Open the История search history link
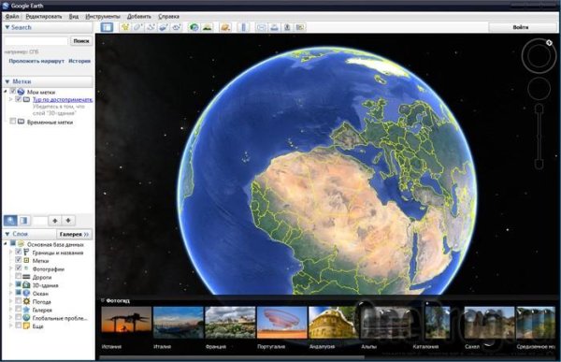Viewport: 561px width, 362px height. [79, 61]
